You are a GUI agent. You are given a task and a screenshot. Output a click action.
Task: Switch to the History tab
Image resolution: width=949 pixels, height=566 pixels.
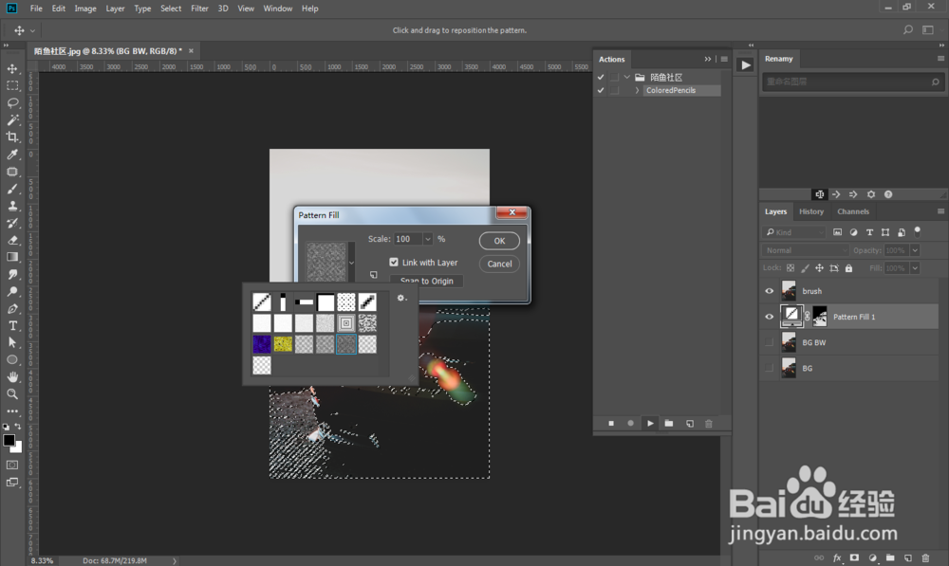coord(811,211)
